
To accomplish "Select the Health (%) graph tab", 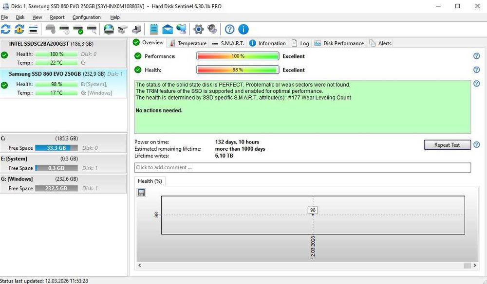I will 150,181.
